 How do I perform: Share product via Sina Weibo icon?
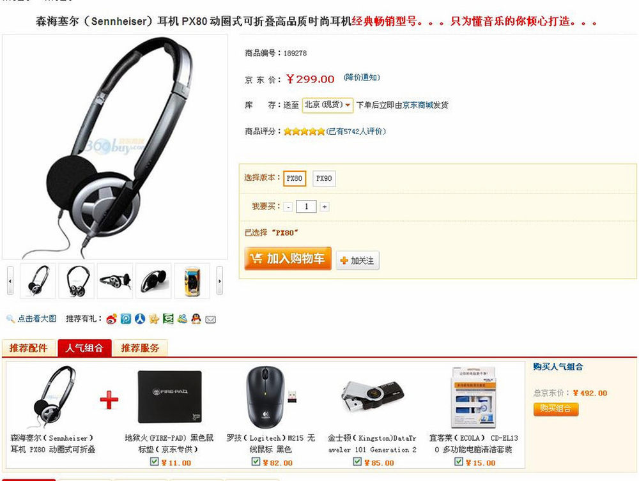coord(112,319)
